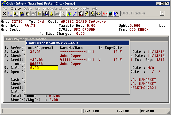Image resolution: width=171 pixels, height=115 pixels.
Task: Open the Add menu
Action: (x=5, y=9)
